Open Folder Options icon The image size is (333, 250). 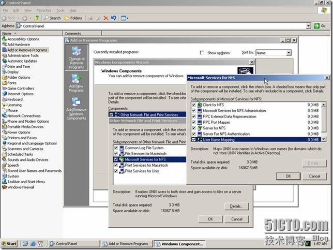(5, 78)
